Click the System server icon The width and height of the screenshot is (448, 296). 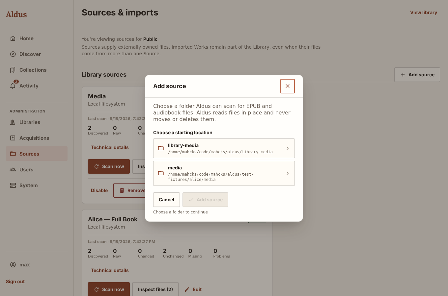point(13,185)
